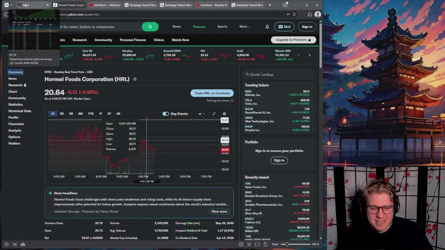The image size is (445, 250).
Task: Switch to Interfaces — Moscow tab
Action: pyautogui.click(x=104, y=5)
